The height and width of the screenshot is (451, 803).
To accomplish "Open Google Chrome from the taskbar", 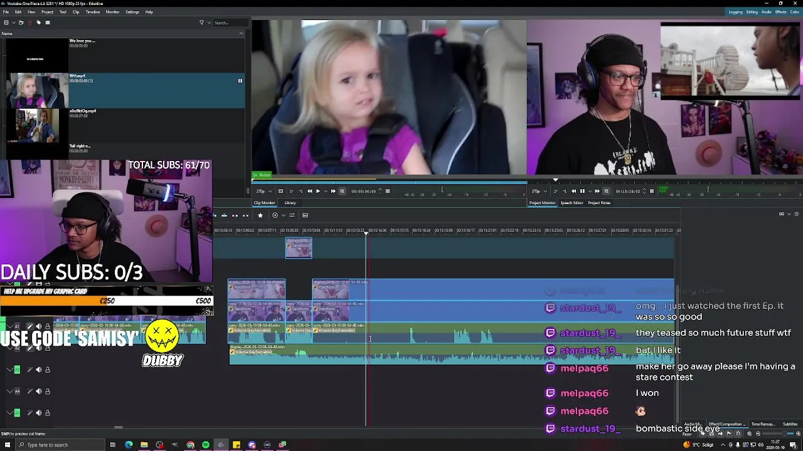I will [x=190, y=445].
